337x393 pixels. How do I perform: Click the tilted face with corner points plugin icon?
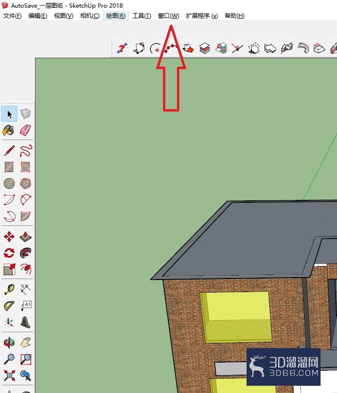coord(139,48)
